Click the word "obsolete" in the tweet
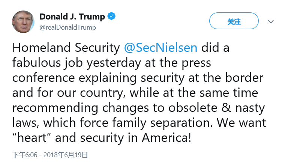The image size is (282, 164). [199, 108]
